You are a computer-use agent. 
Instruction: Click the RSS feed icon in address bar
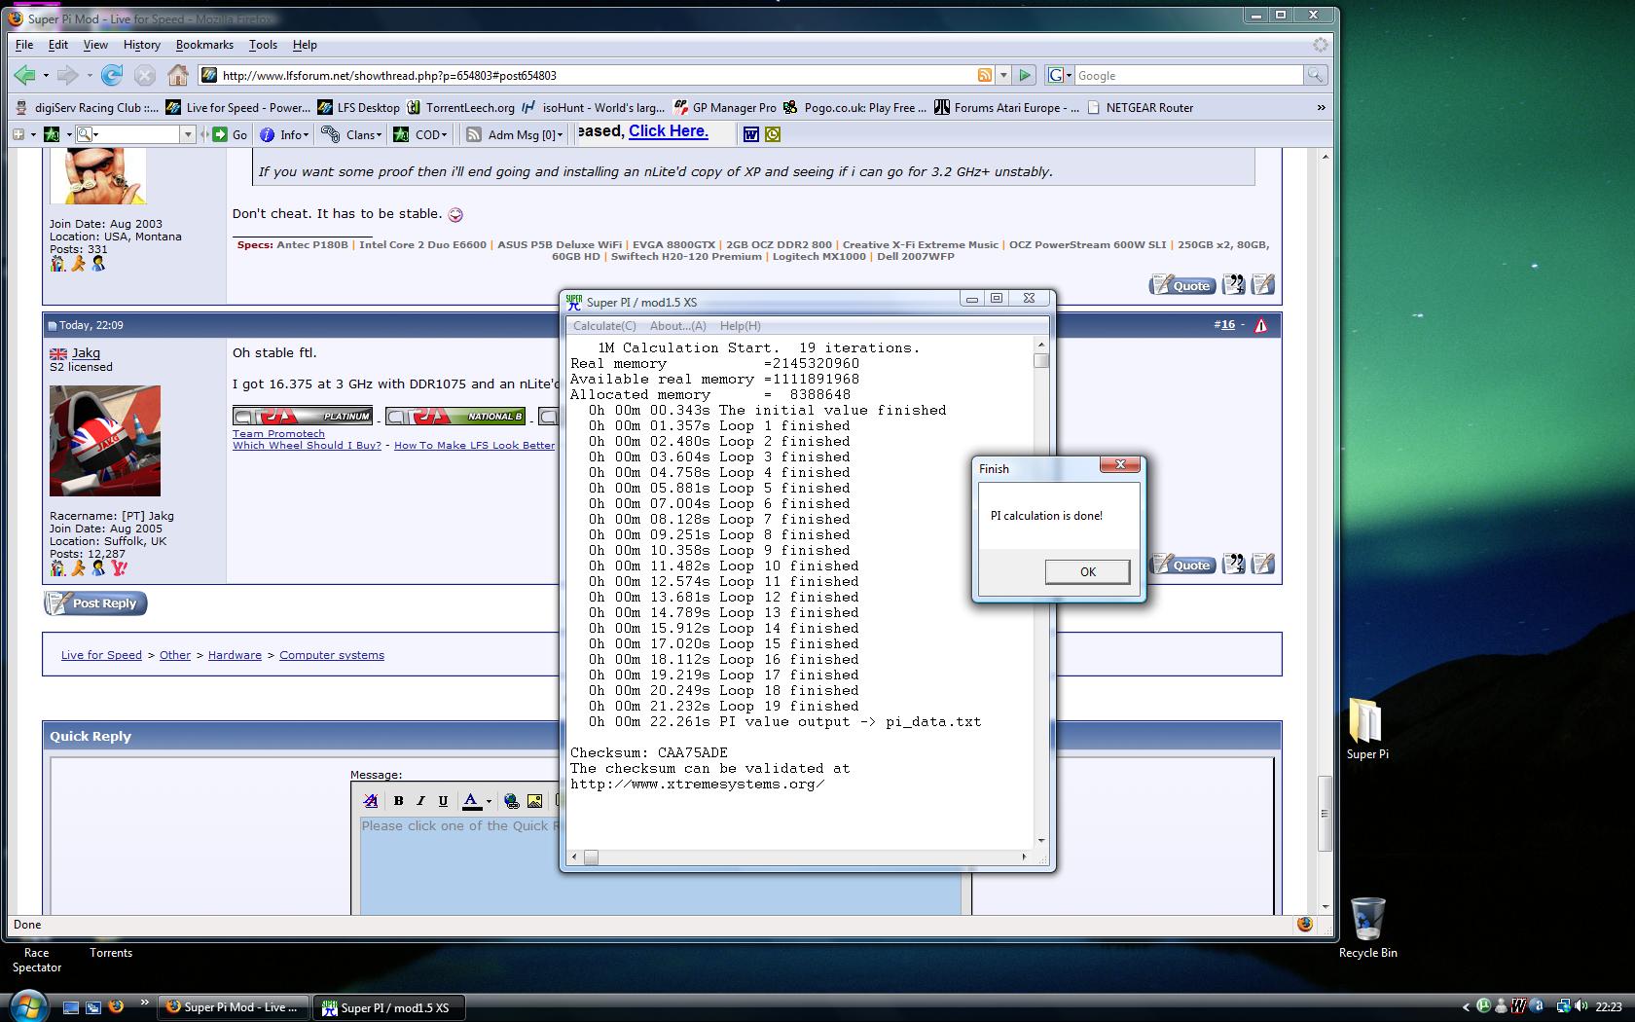pos(985,75)
